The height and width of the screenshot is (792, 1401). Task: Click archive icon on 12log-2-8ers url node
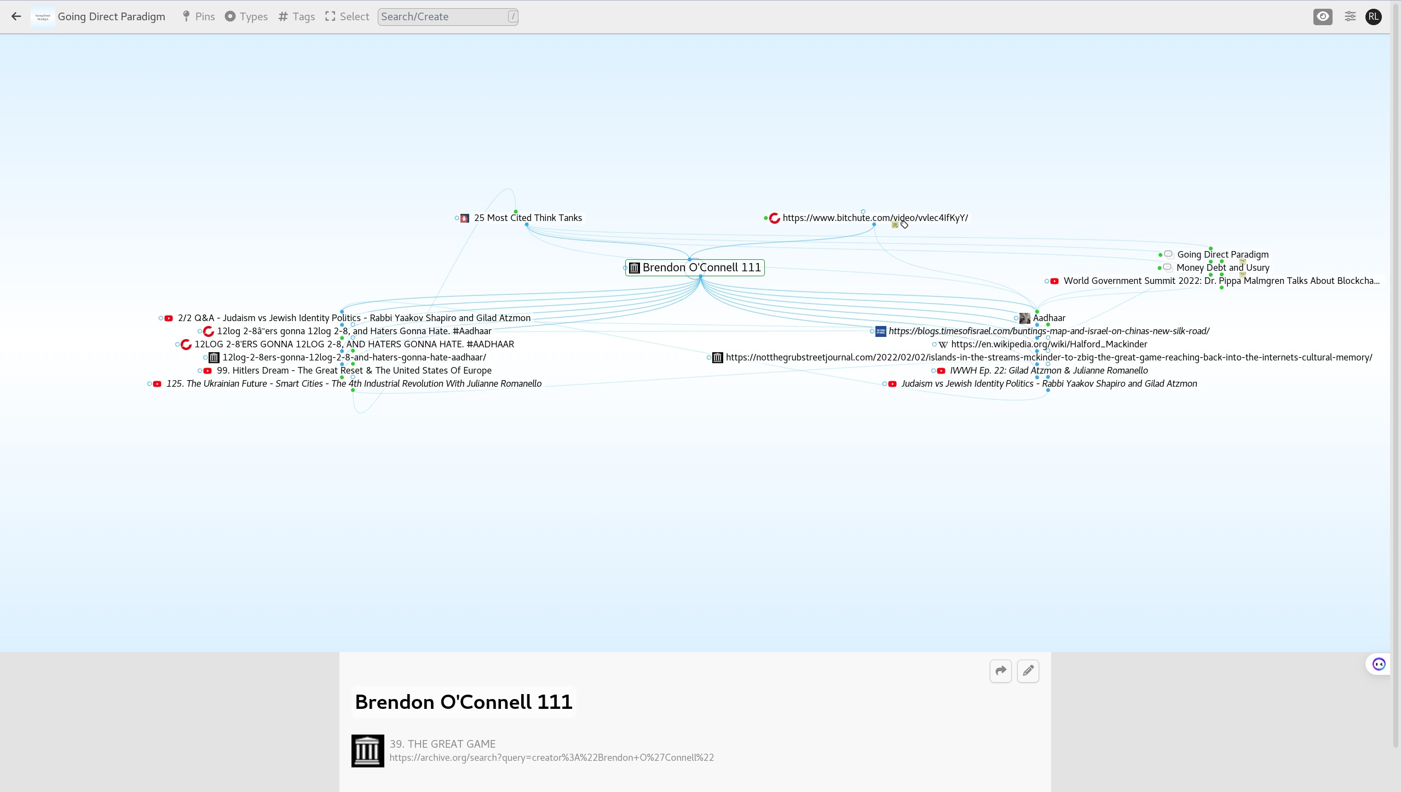[214, 358]
